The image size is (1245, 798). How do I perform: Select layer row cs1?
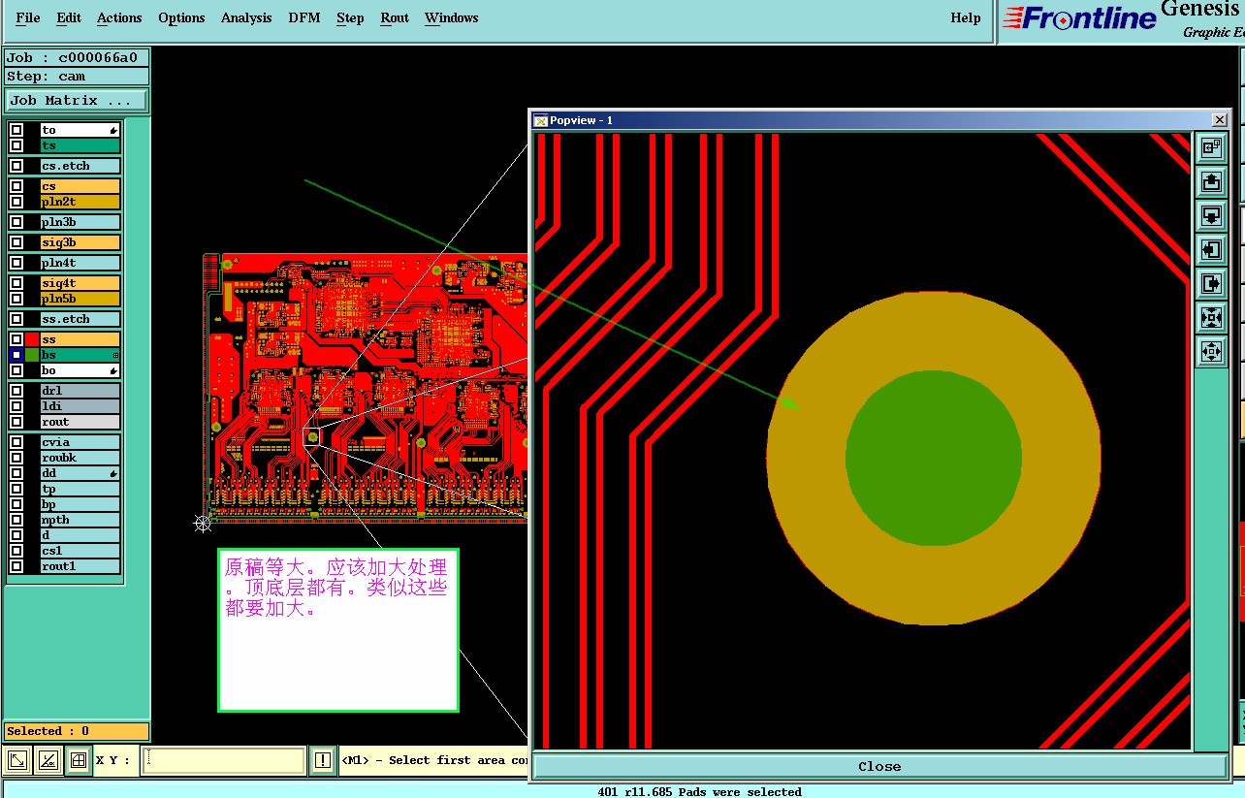(x=80, y=551)
